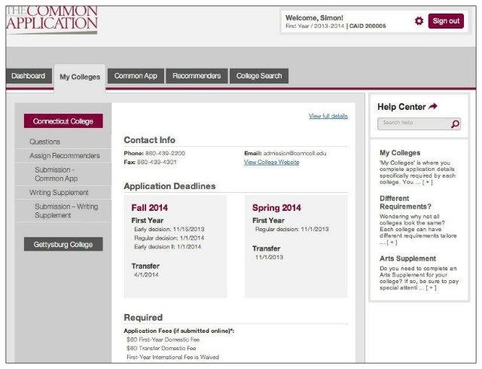Expand the Arts Supplement help text

[x=432, y=288]
